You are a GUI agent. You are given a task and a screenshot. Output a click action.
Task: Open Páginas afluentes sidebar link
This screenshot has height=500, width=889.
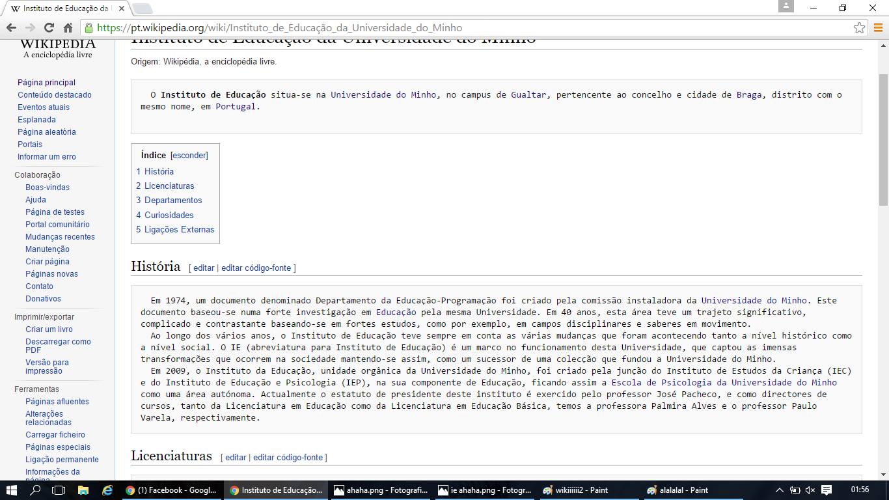tap(57, 402)
